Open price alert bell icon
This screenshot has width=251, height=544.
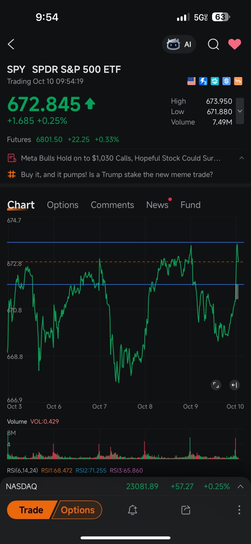[133, 510]
